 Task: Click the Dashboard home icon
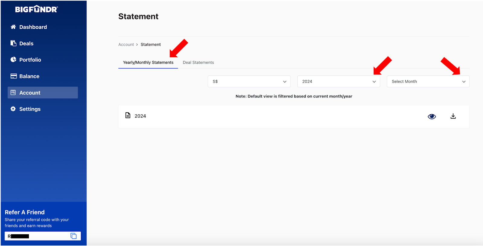click(13, 27)
